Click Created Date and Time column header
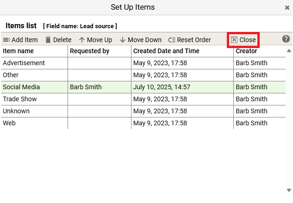The image size is (293, 203). [182, 51]
